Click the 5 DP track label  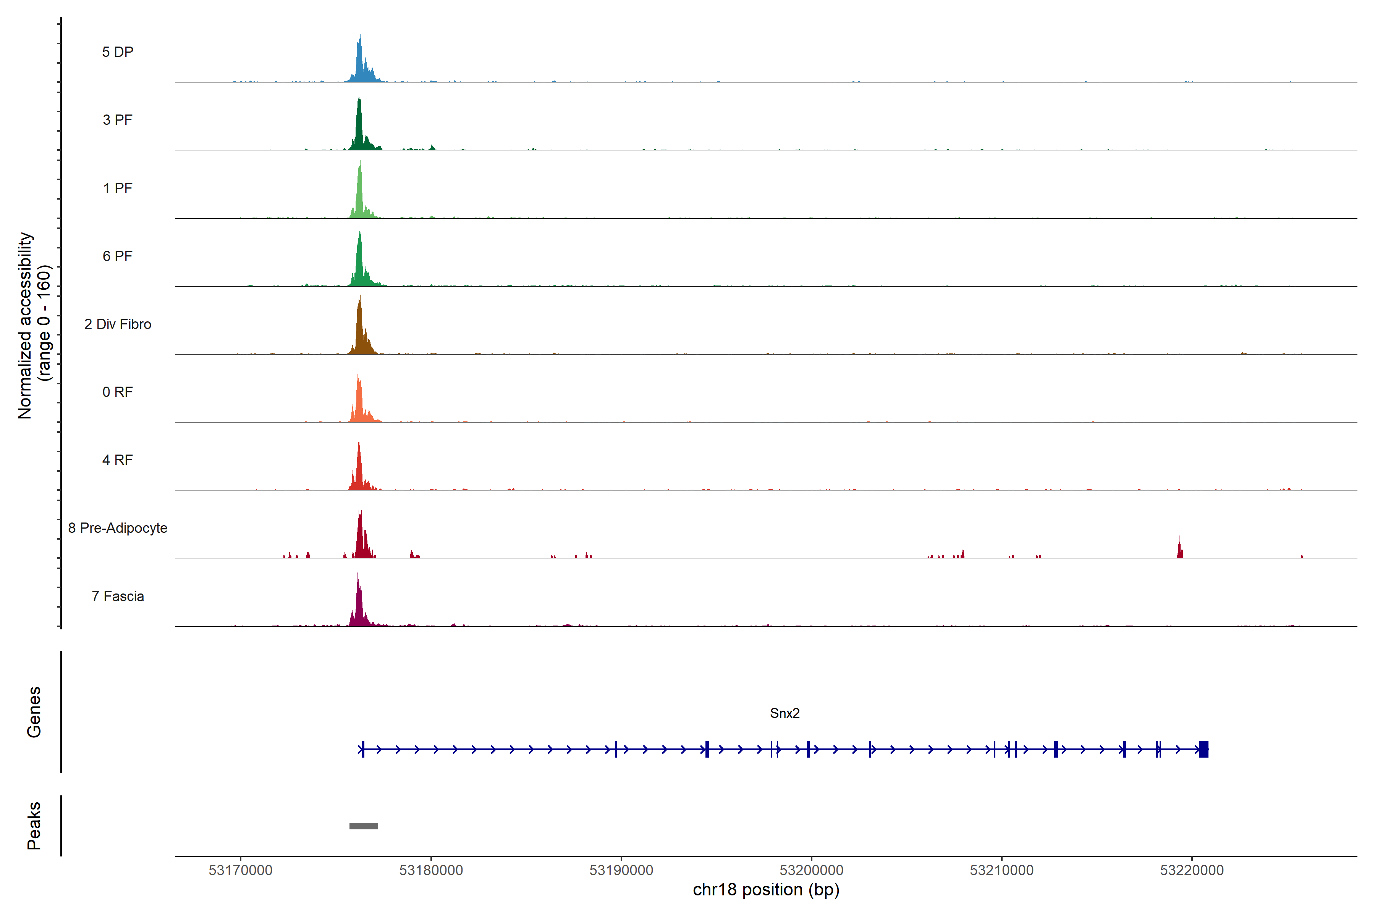[x=118, y=52]
